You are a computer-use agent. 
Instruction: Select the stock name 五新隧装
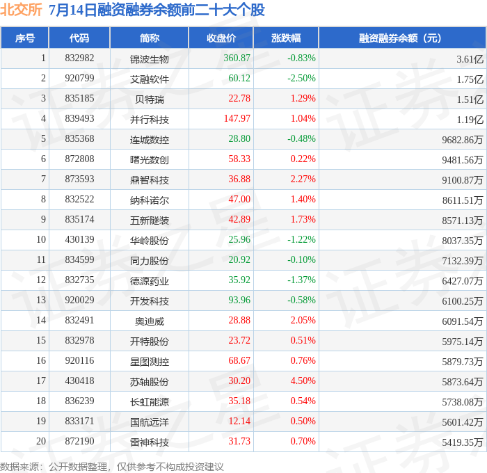point(150,221)
